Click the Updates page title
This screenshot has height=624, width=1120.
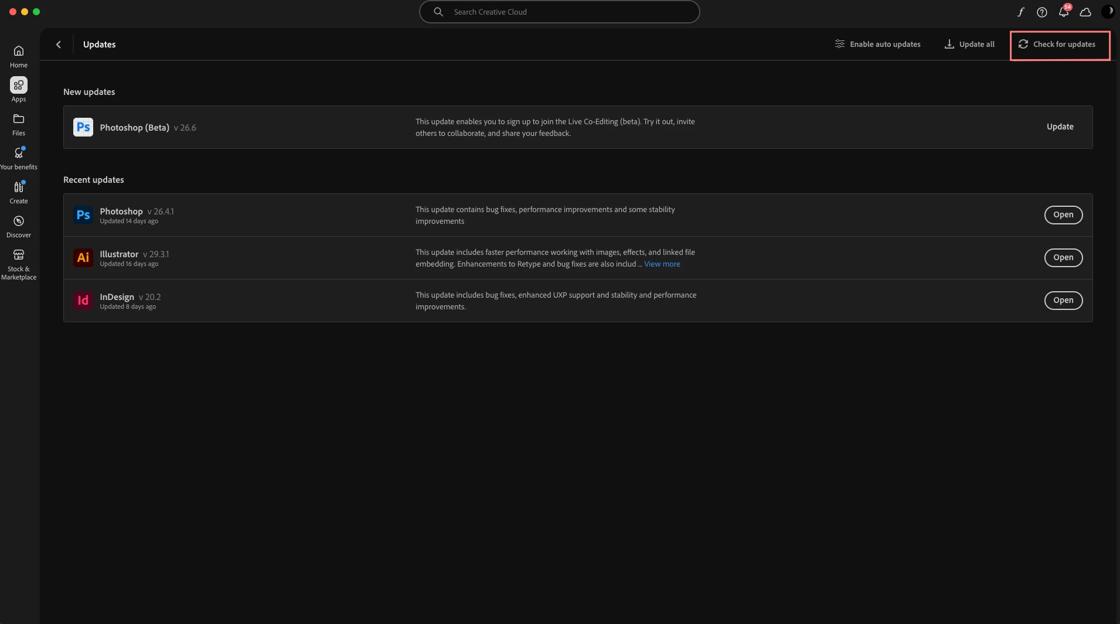click(100, 45)
